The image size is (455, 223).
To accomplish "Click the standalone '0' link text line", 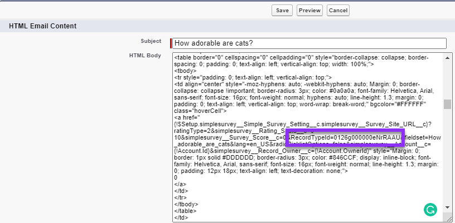I will click(x=176, y=177).
